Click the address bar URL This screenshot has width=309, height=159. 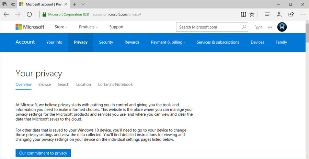117,14
